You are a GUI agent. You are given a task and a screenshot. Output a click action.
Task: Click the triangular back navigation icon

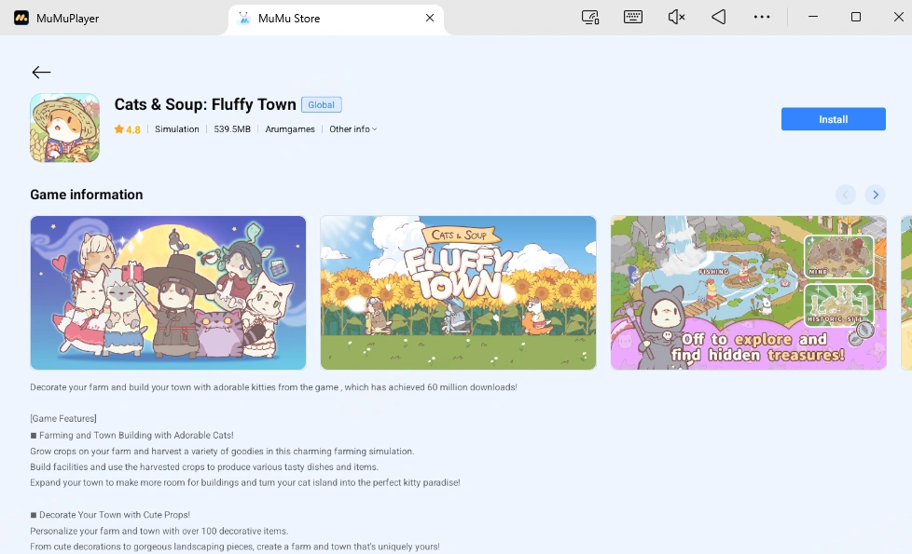click(x=718, y=17)
